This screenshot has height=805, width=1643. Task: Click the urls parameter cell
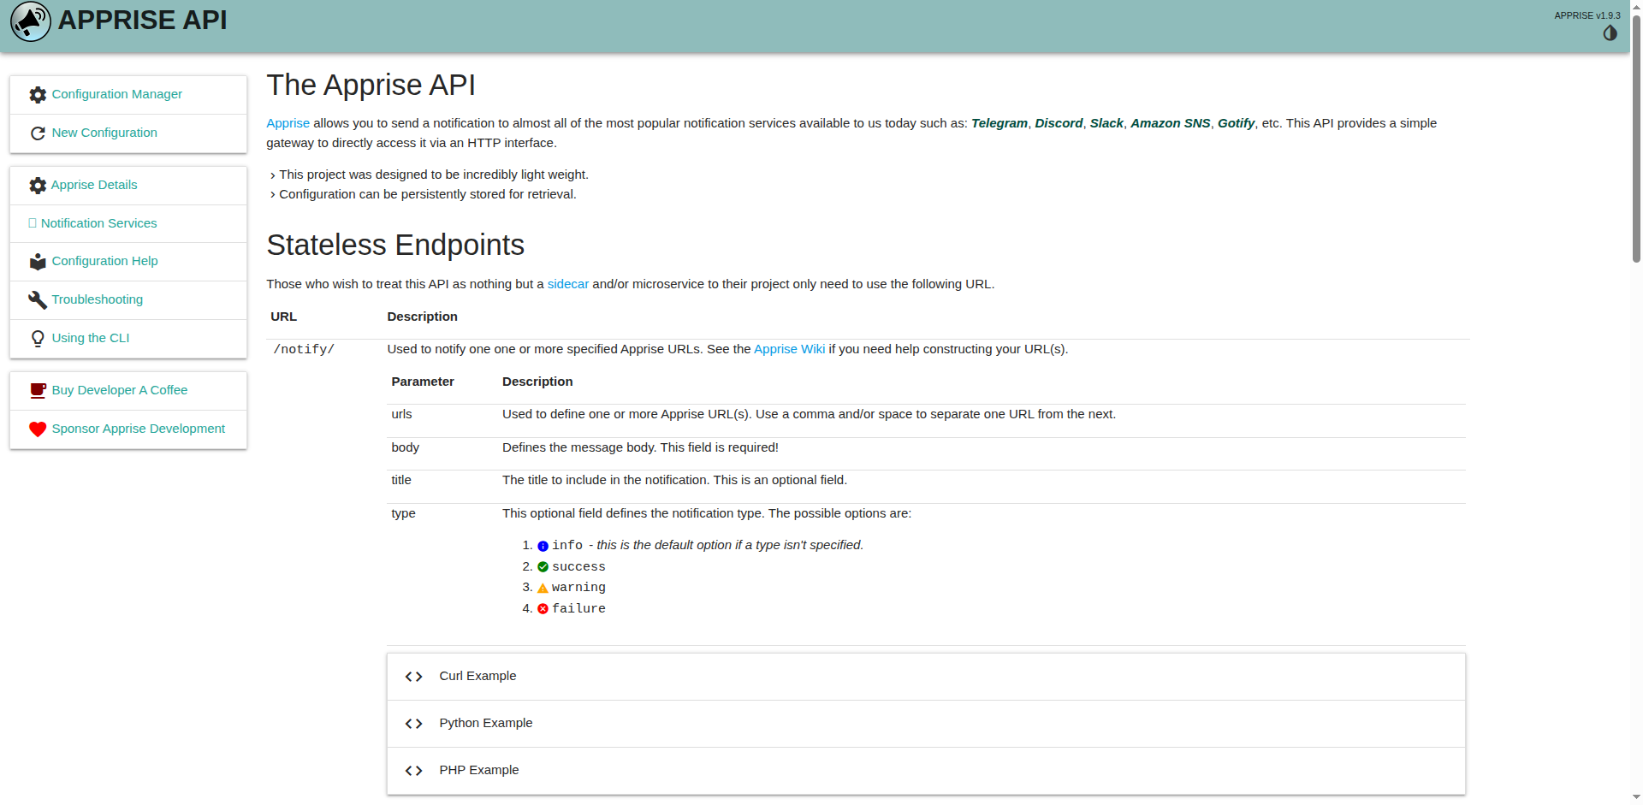401,414
